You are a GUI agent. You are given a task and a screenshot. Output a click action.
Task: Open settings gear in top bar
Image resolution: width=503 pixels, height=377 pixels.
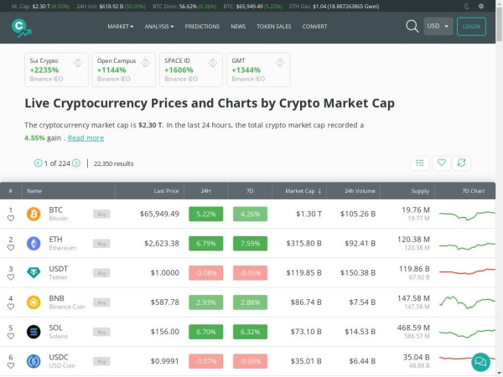pos(481,6)
